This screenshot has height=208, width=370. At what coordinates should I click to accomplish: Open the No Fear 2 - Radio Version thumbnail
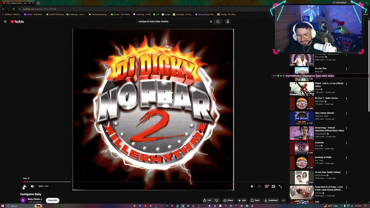301,103
